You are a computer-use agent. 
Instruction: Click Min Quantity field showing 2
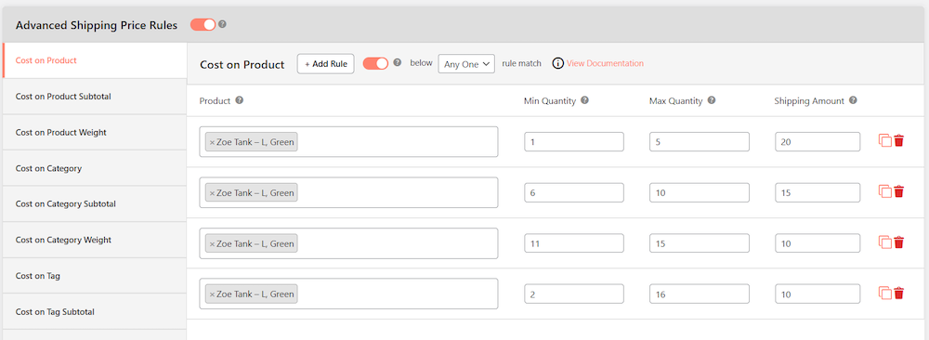(x=574, y=294)
